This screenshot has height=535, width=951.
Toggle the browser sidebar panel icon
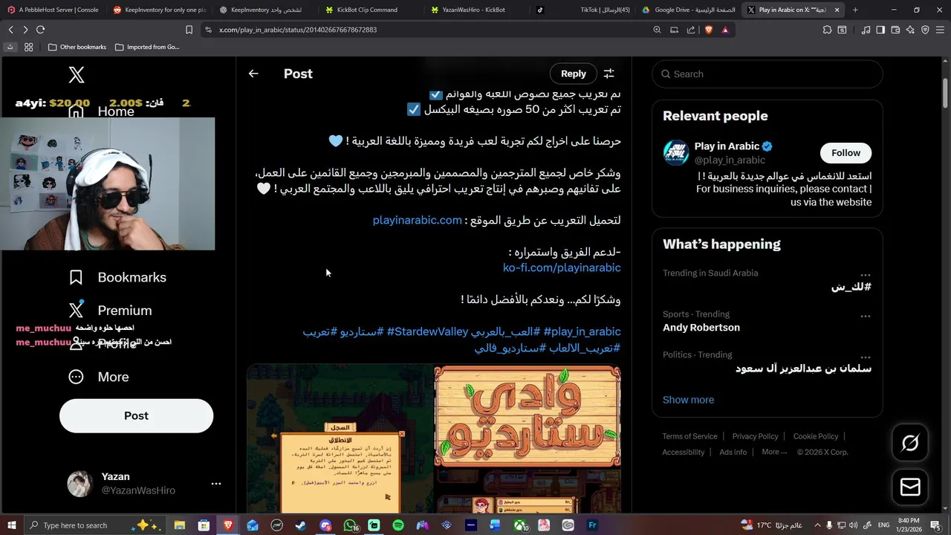pos(880,30)
